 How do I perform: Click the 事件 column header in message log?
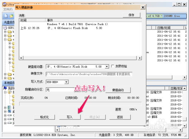click(93, 20)
